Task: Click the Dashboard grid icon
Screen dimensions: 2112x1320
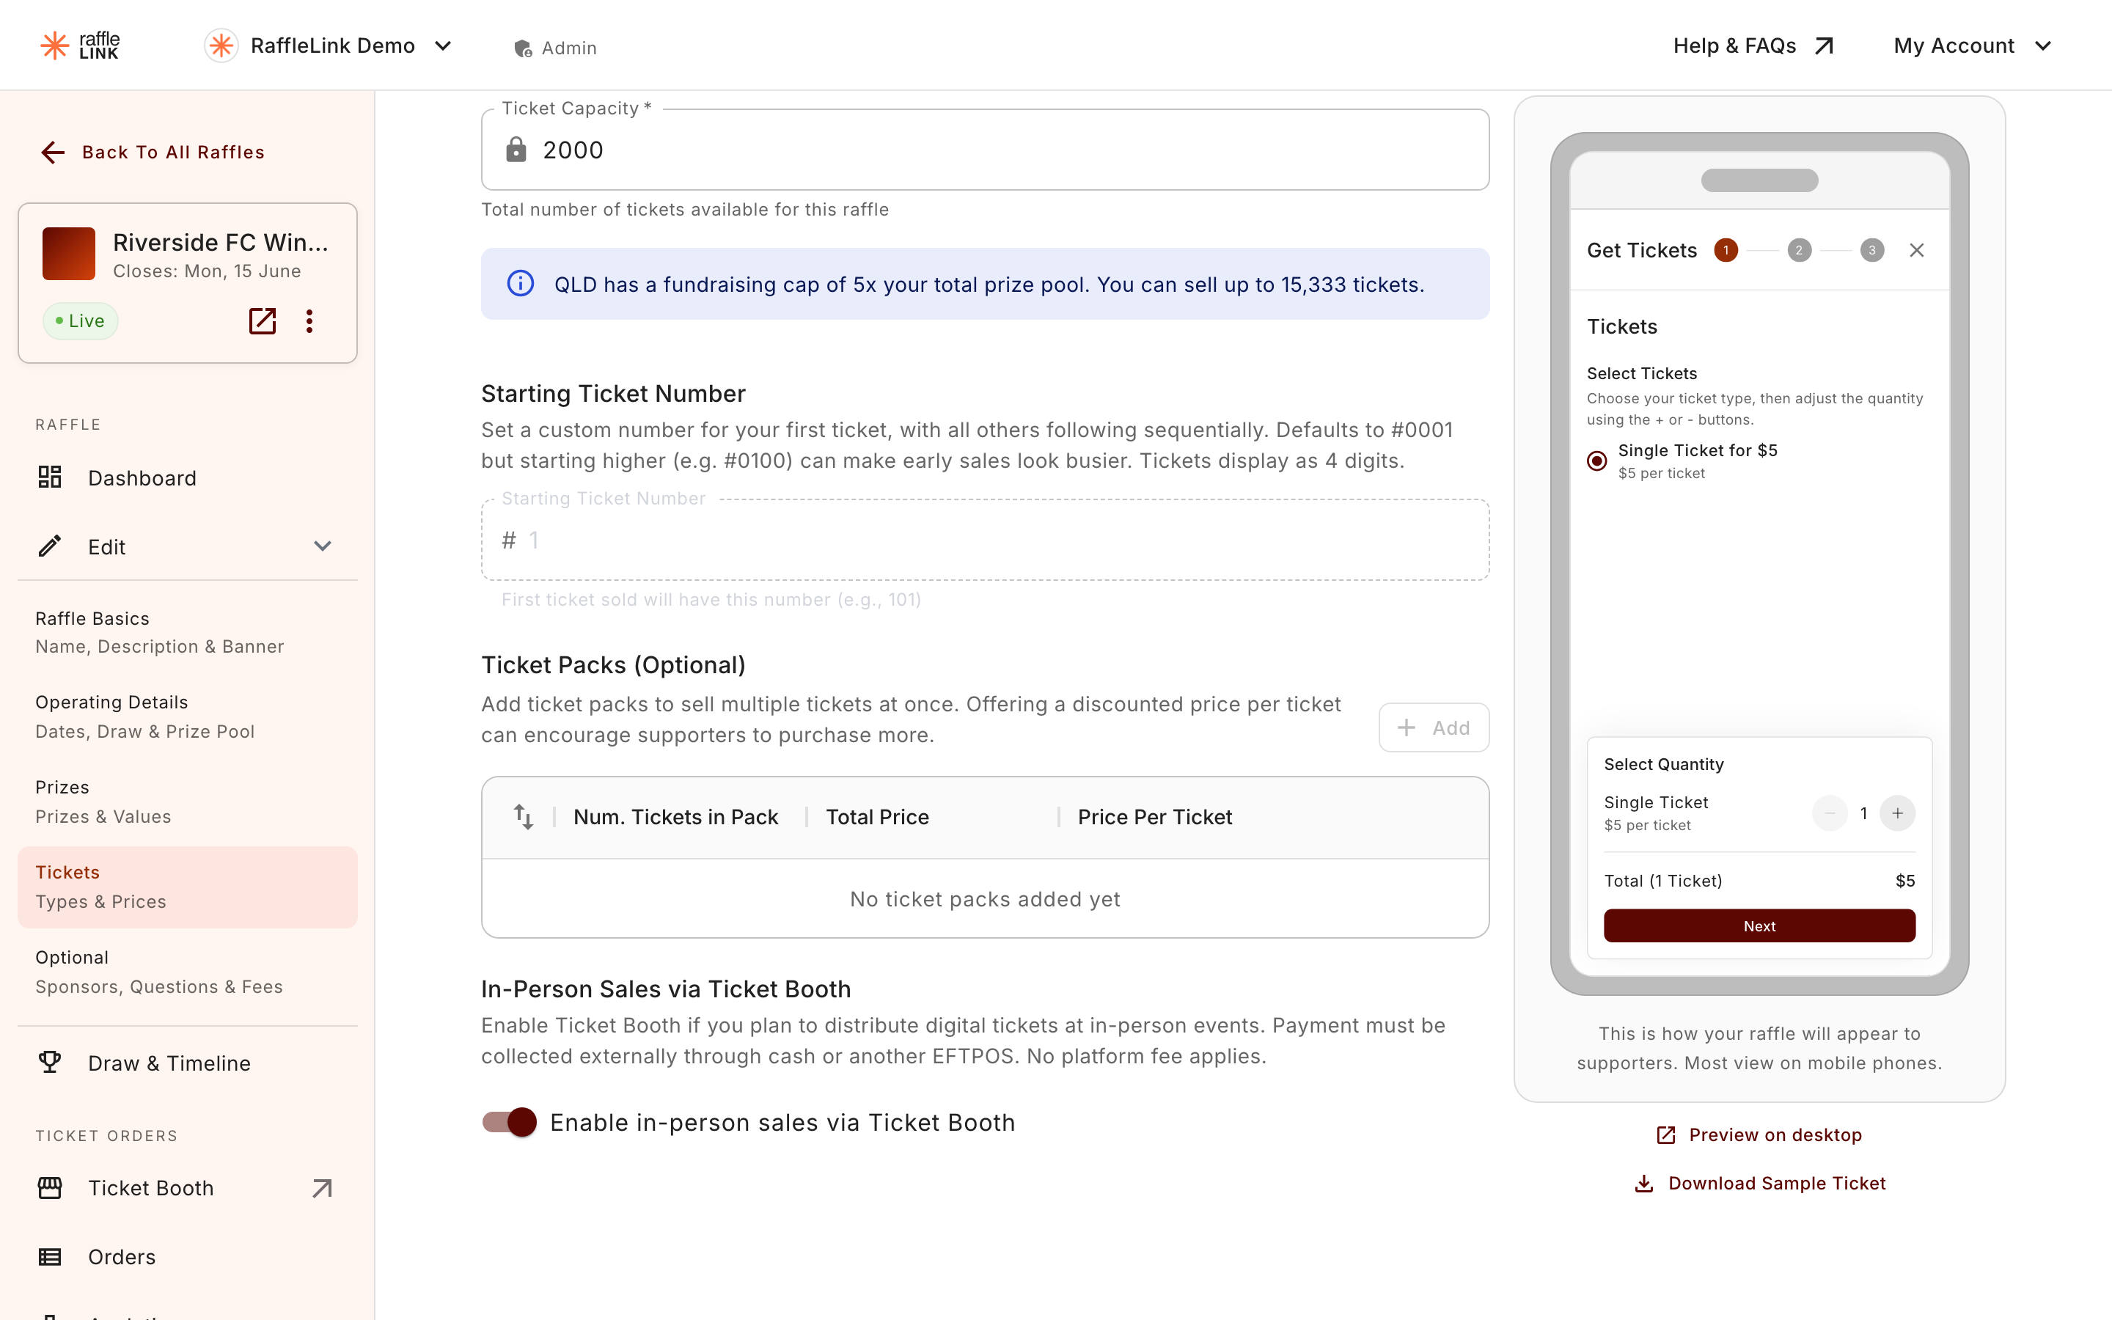Action: click(50, 477)
